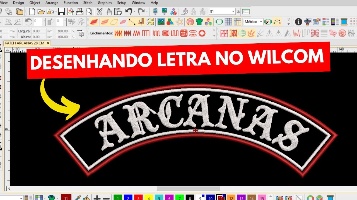Toggle needle points display

coord(123,22)
